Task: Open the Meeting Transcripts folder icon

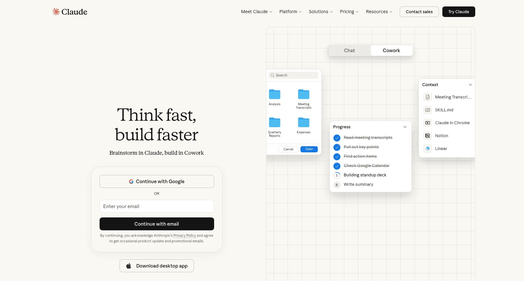Action: tap(304, 94)
